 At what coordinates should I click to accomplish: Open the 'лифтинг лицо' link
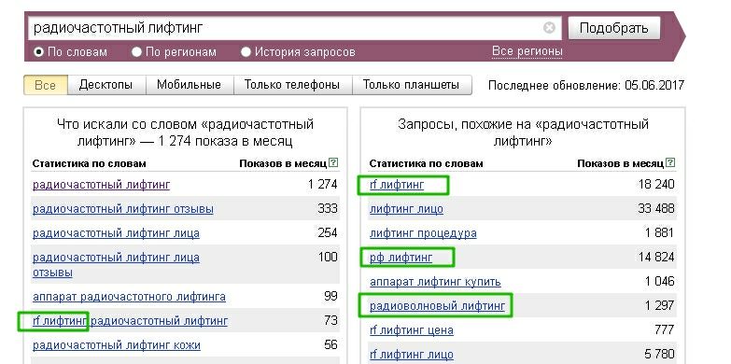[406, 209]
